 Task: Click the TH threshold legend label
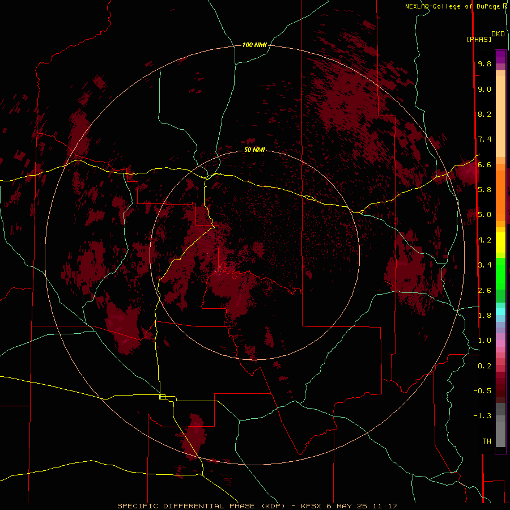[x=487, y=441]
